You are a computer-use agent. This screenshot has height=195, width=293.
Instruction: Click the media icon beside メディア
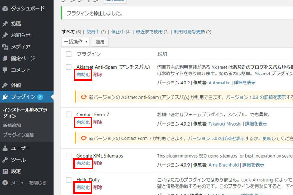(5, 47)
